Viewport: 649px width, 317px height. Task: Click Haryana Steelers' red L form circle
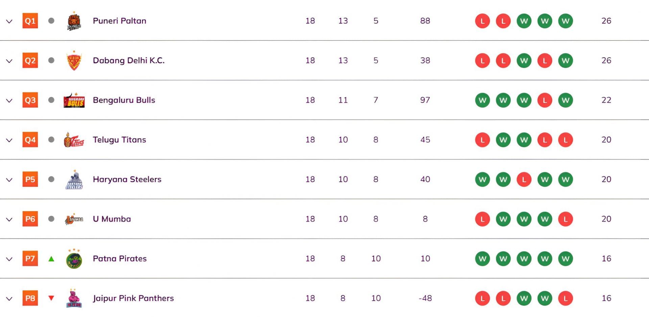(524, 179)
